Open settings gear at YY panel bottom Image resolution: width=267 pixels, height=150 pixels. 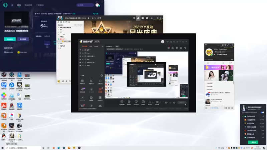click(229, 108)
